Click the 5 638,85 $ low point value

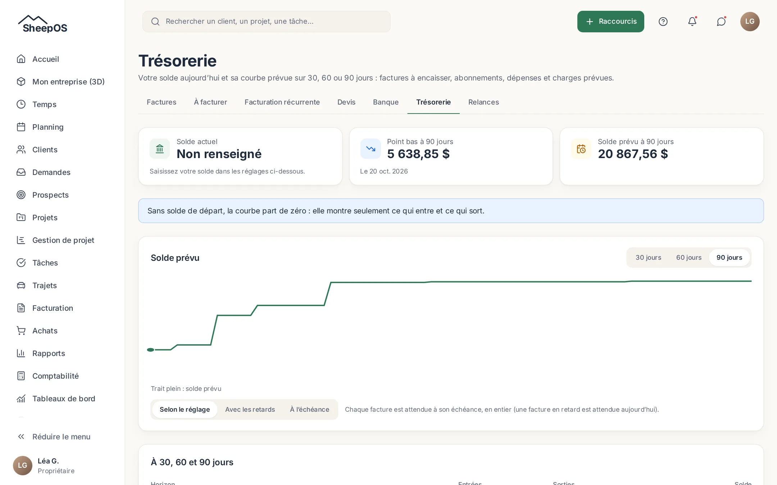tap(418, 154)
